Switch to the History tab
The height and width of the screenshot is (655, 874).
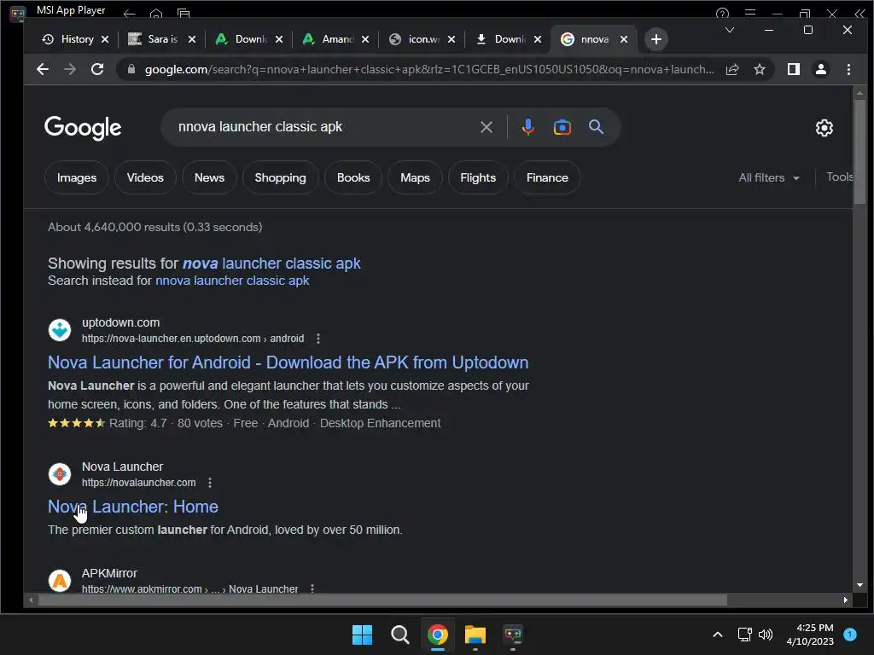coord(68,39)
